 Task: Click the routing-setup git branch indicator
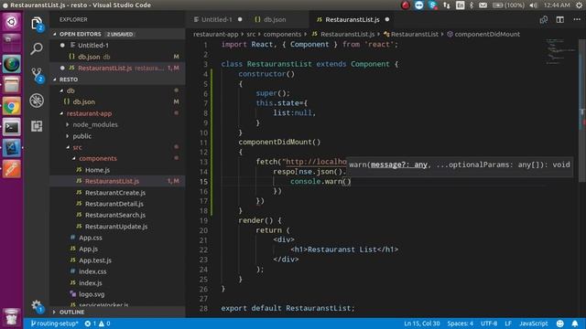(54, 324)
